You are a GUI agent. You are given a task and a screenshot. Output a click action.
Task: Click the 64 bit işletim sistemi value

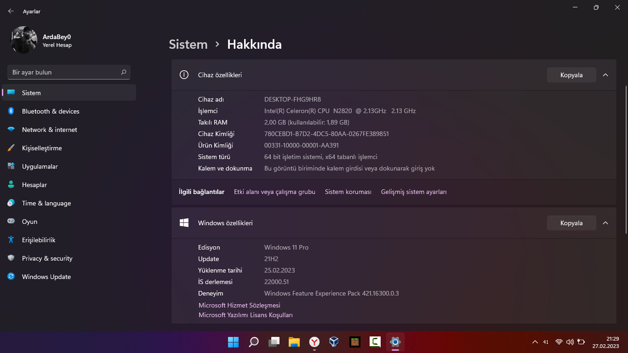321,157
